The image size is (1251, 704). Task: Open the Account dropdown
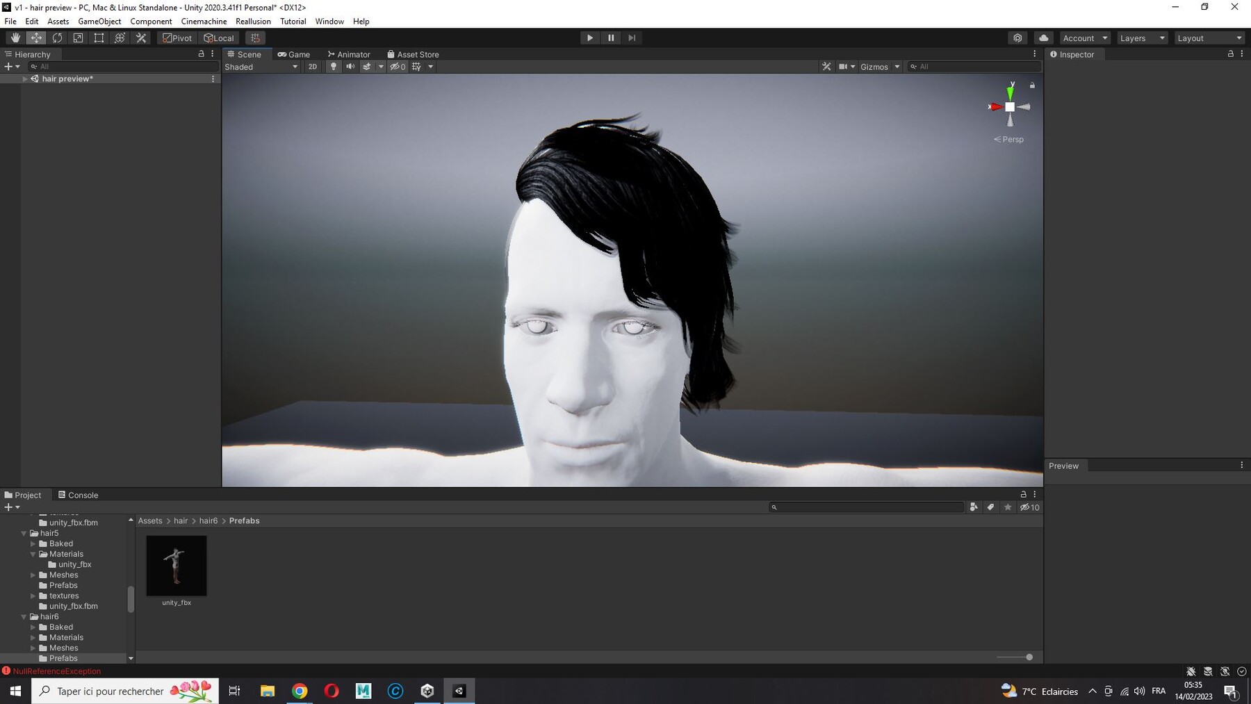(x=1085, y=38)
